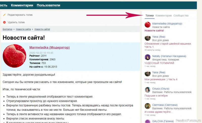Click the Итак, по технической части line
This screenshot has width=202, height=123.
pos(21,89)
